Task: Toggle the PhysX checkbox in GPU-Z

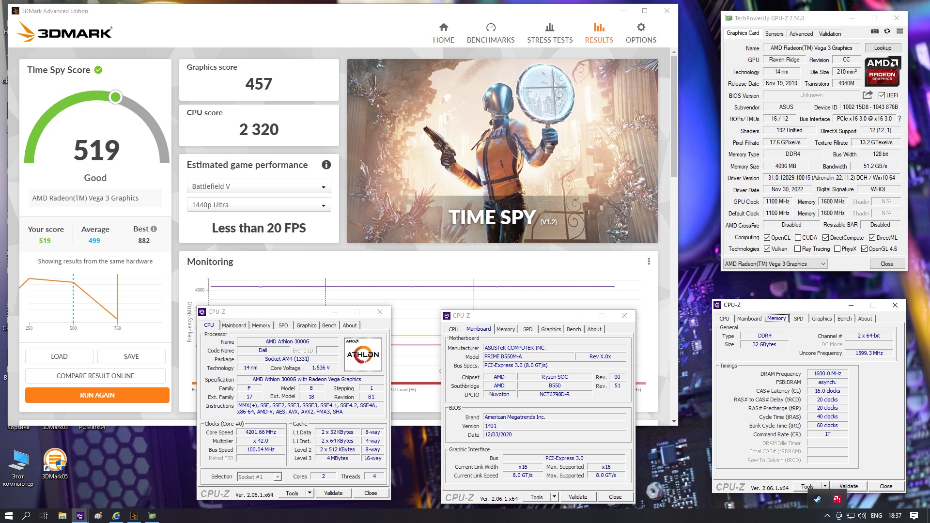Action: pos(837,249)
